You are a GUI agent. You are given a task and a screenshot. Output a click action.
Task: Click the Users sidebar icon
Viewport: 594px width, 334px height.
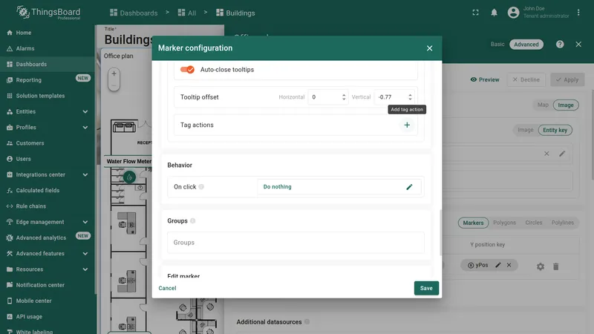pyautogui.click(x=10, y=159)
